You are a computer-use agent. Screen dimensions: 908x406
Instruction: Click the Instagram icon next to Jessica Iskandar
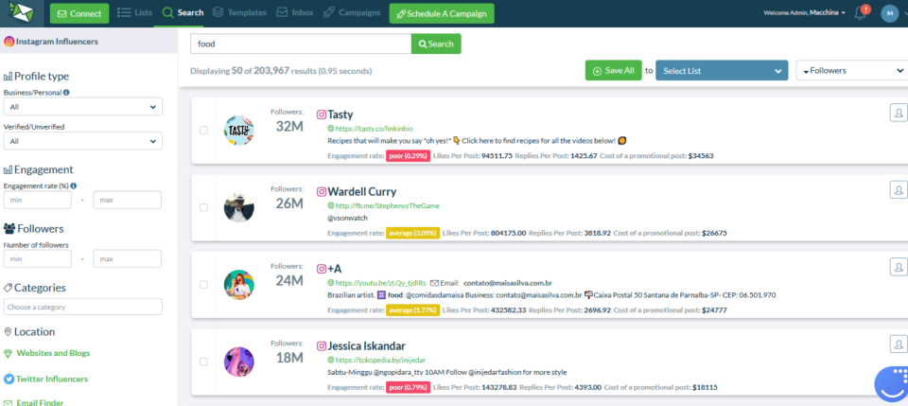click(322, 346)
